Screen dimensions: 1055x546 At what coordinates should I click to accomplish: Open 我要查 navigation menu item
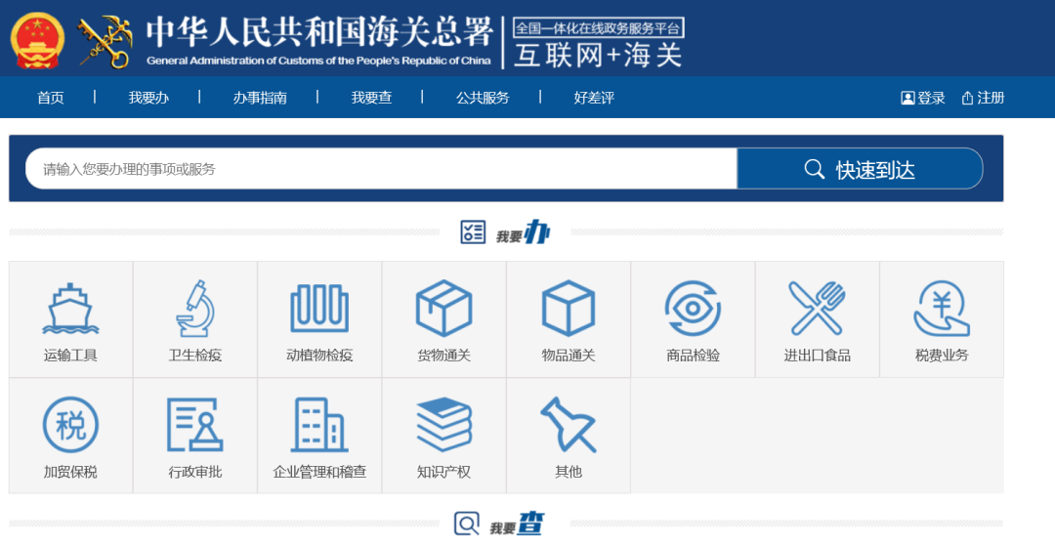pyautogui.click(x=371, y=99)
